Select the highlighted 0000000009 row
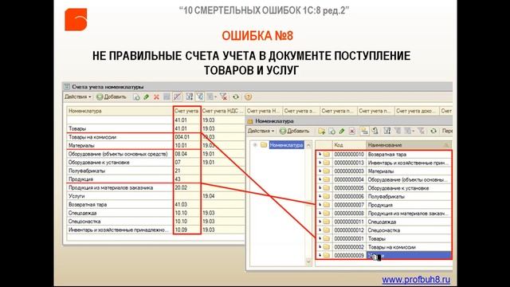 [x=384, y=255]
